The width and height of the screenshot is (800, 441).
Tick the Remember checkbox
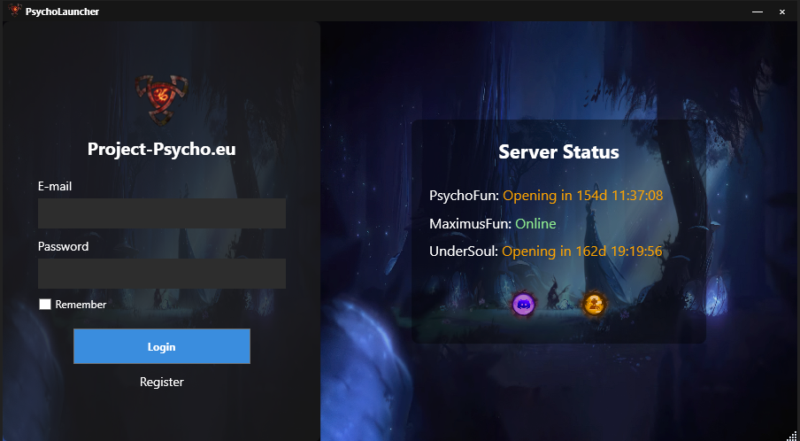45,305
